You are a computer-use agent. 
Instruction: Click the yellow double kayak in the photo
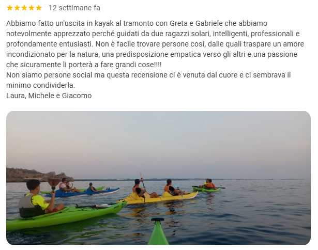(x=157, y=197)
